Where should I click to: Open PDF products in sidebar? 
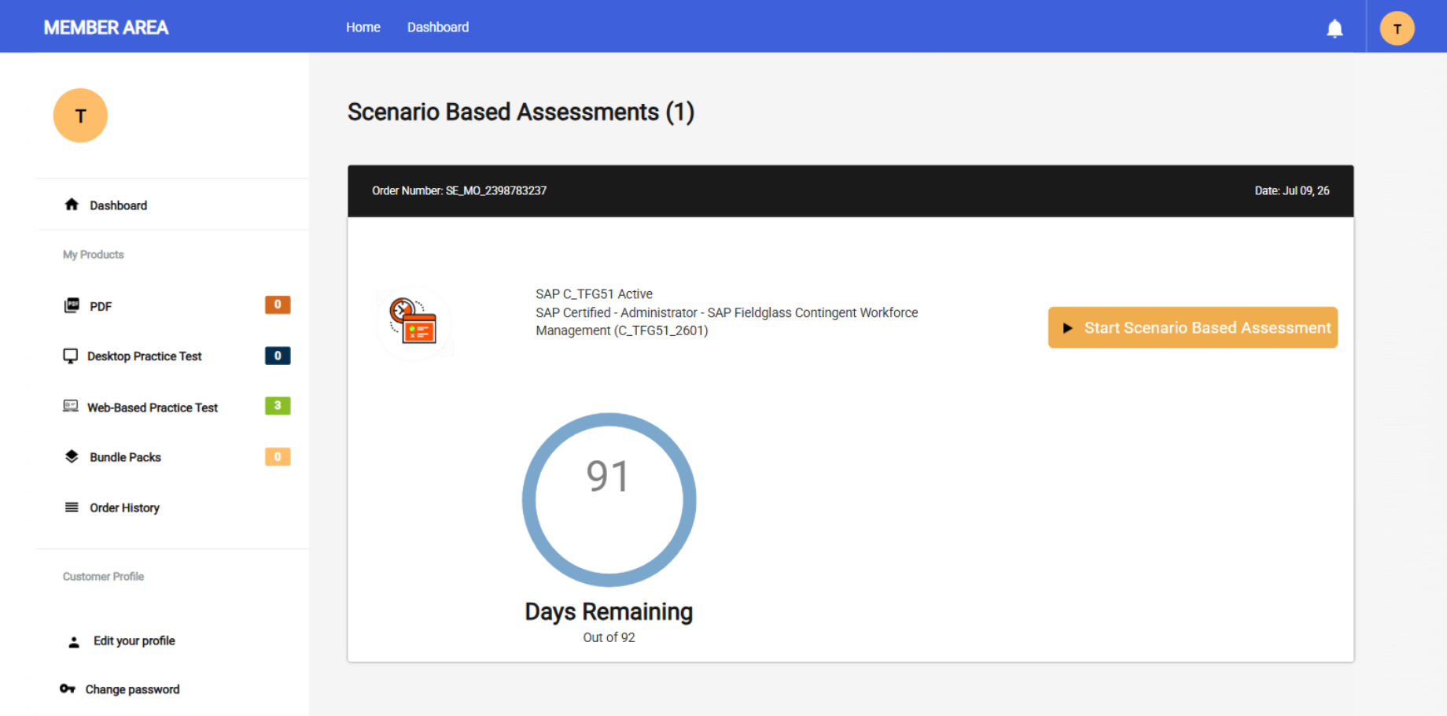tap(101, 307)
